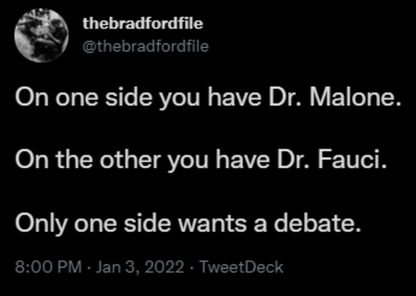Click the 'Only one side wants a debate' line
Image resolution: width=416 pixels, height=296 pixels.
pyautogui.click(x=188, y=223)
